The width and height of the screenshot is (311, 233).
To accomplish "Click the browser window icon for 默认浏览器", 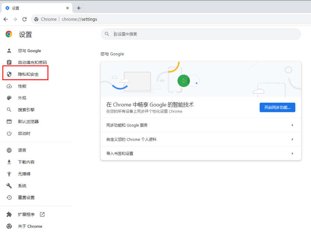I will pyautogui.click(x=9, y=121).
